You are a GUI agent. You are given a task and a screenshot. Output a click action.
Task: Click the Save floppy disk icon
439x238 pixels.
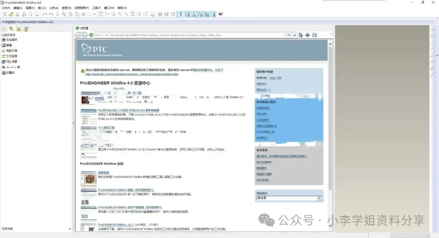17,14
